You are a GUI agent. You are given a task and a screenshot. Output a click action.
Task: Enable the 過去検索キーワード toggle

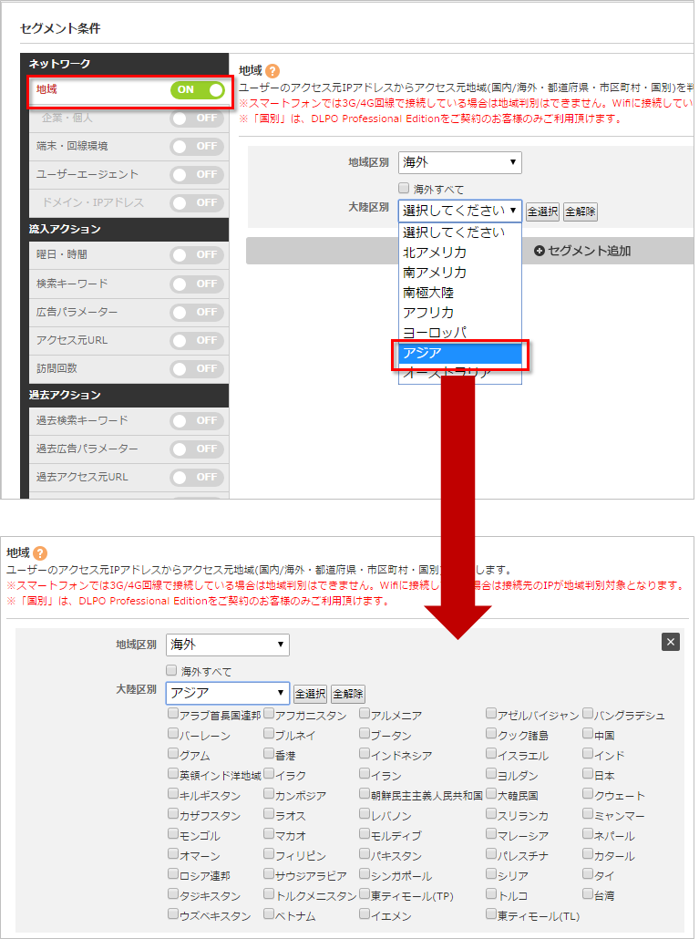(197, 420)
